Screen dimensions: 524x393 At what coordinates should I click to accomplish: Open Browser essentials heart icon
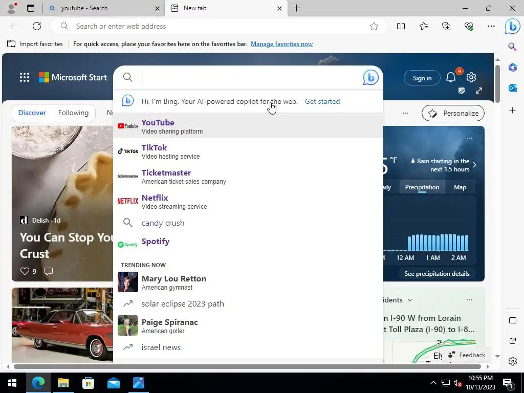coord(469,26)
